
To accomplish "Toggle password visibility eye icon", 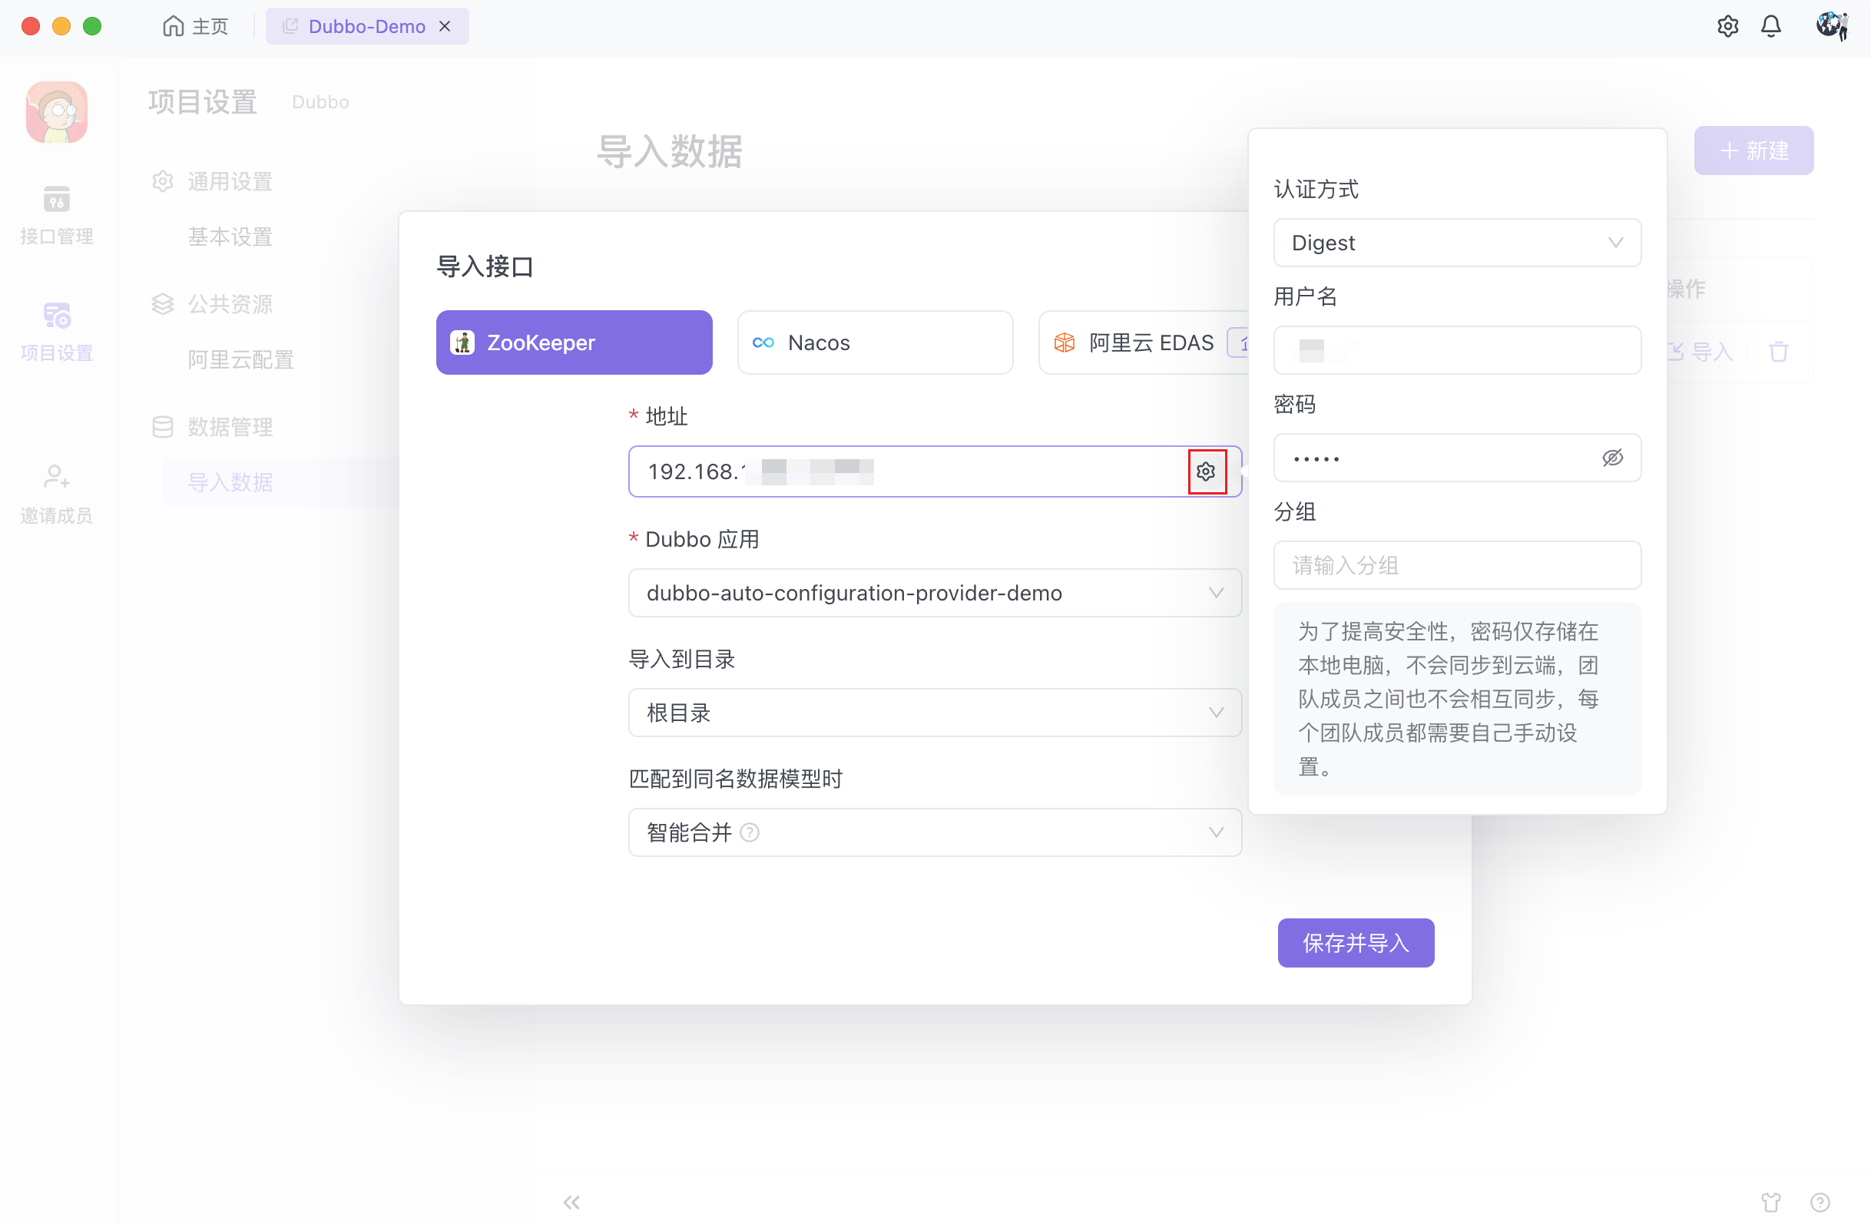I will 1611,458.
